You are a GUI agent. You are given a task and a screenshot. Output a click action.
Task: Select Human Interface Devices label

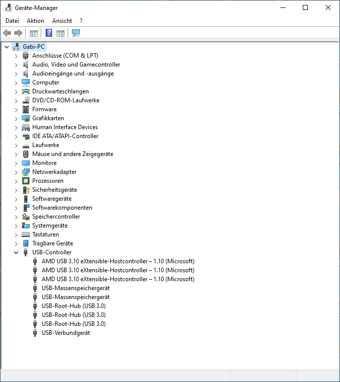[x=65, y=127]
